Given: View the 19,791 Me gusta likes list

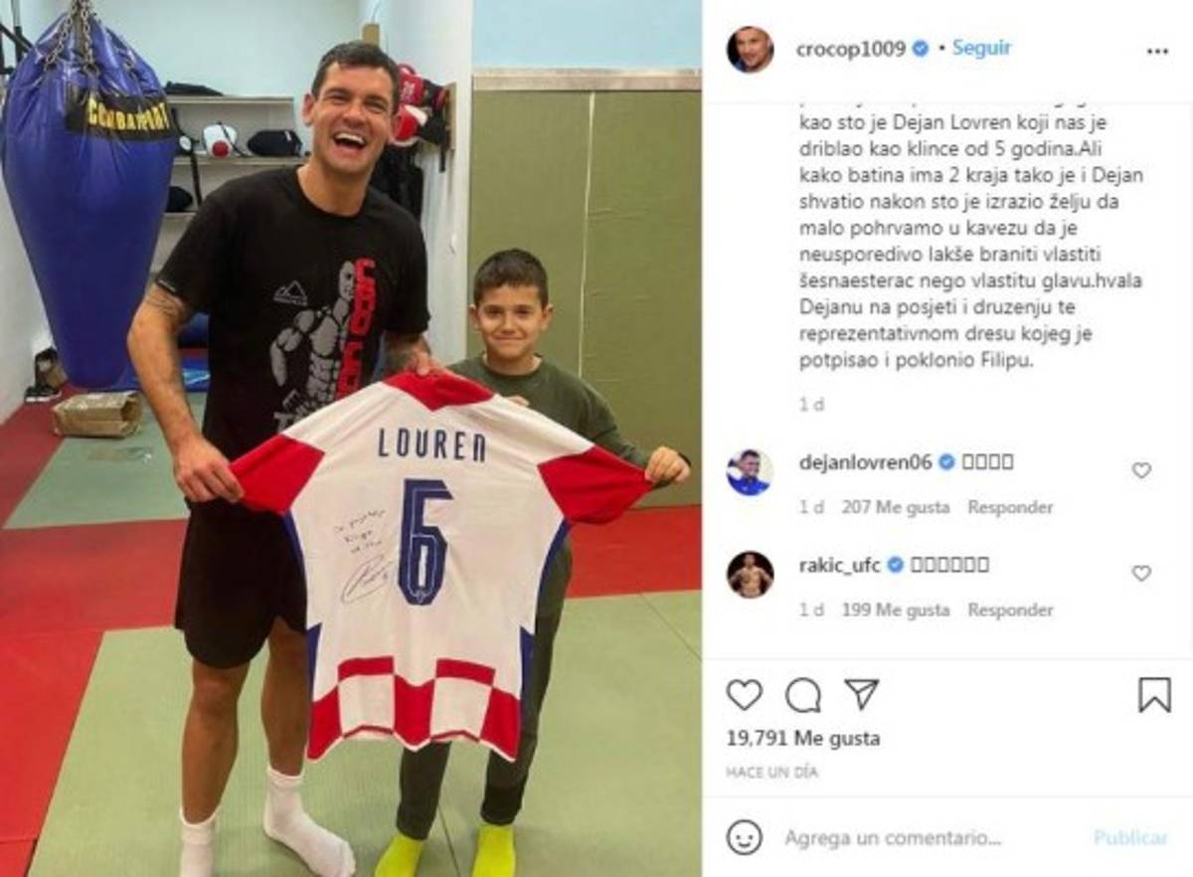Looking at the screenshot, I should pos(803,739).
